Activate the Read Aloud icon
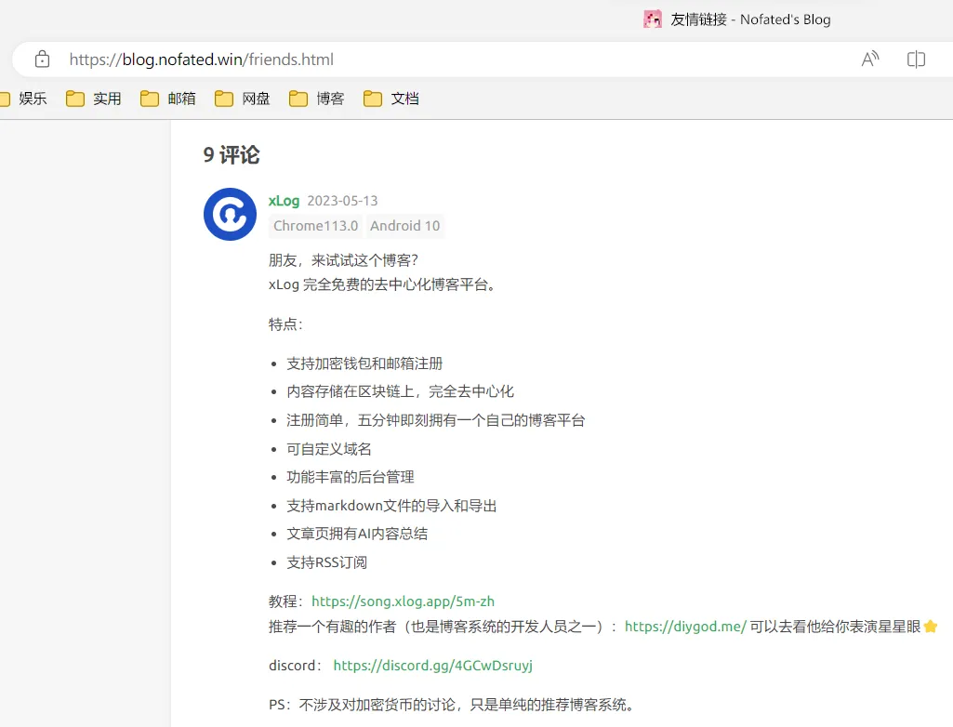953x727 pixels. [870, 59]
